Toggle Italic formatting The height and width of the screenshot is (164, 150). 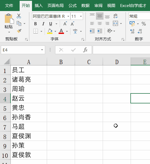[x=43, y=24]
